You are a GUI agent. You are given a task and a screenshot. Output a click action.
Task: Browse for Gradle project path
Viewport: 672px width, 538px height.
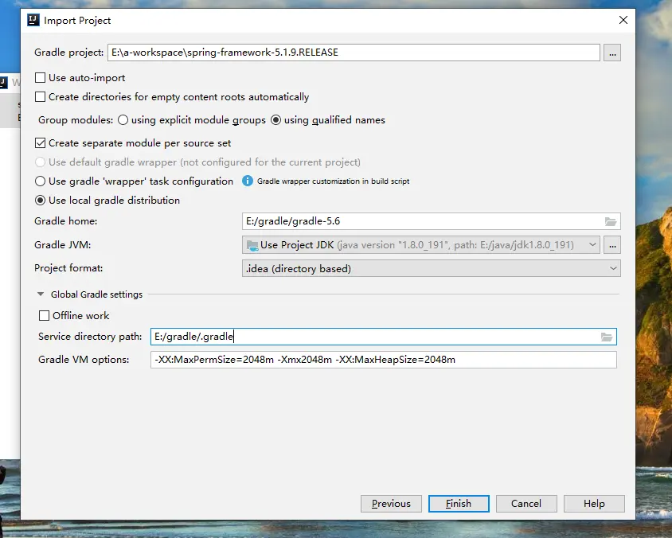(612, 53)
